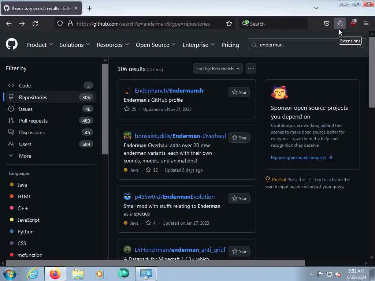This screenshot has height=281, width=375.
Task: Star the enderman_anti_grief repository
Action: (x=239, y=251)
